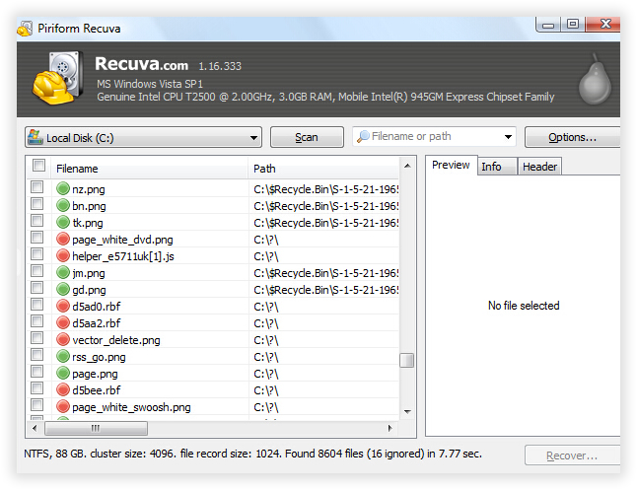Click green status icon of gd.png
This screenshot has width=637, height=490.
(x=63, y=289)
